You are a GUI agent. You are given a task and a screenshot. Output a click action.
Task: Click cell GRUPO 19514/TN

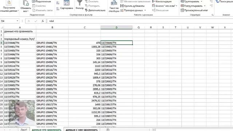click(x=52, y=66)
